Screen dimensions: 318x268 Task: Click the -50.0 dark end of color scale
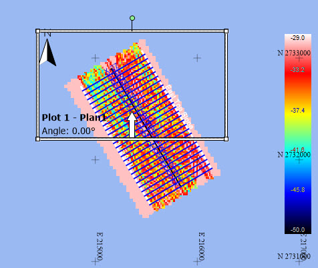pyautogui.click(x=298, y=230)
